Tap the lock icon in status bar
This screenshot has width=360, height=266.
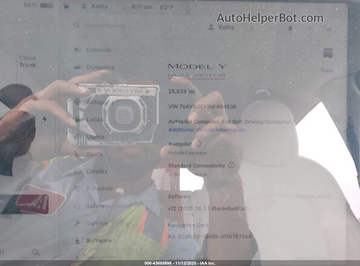click(66, 6)
